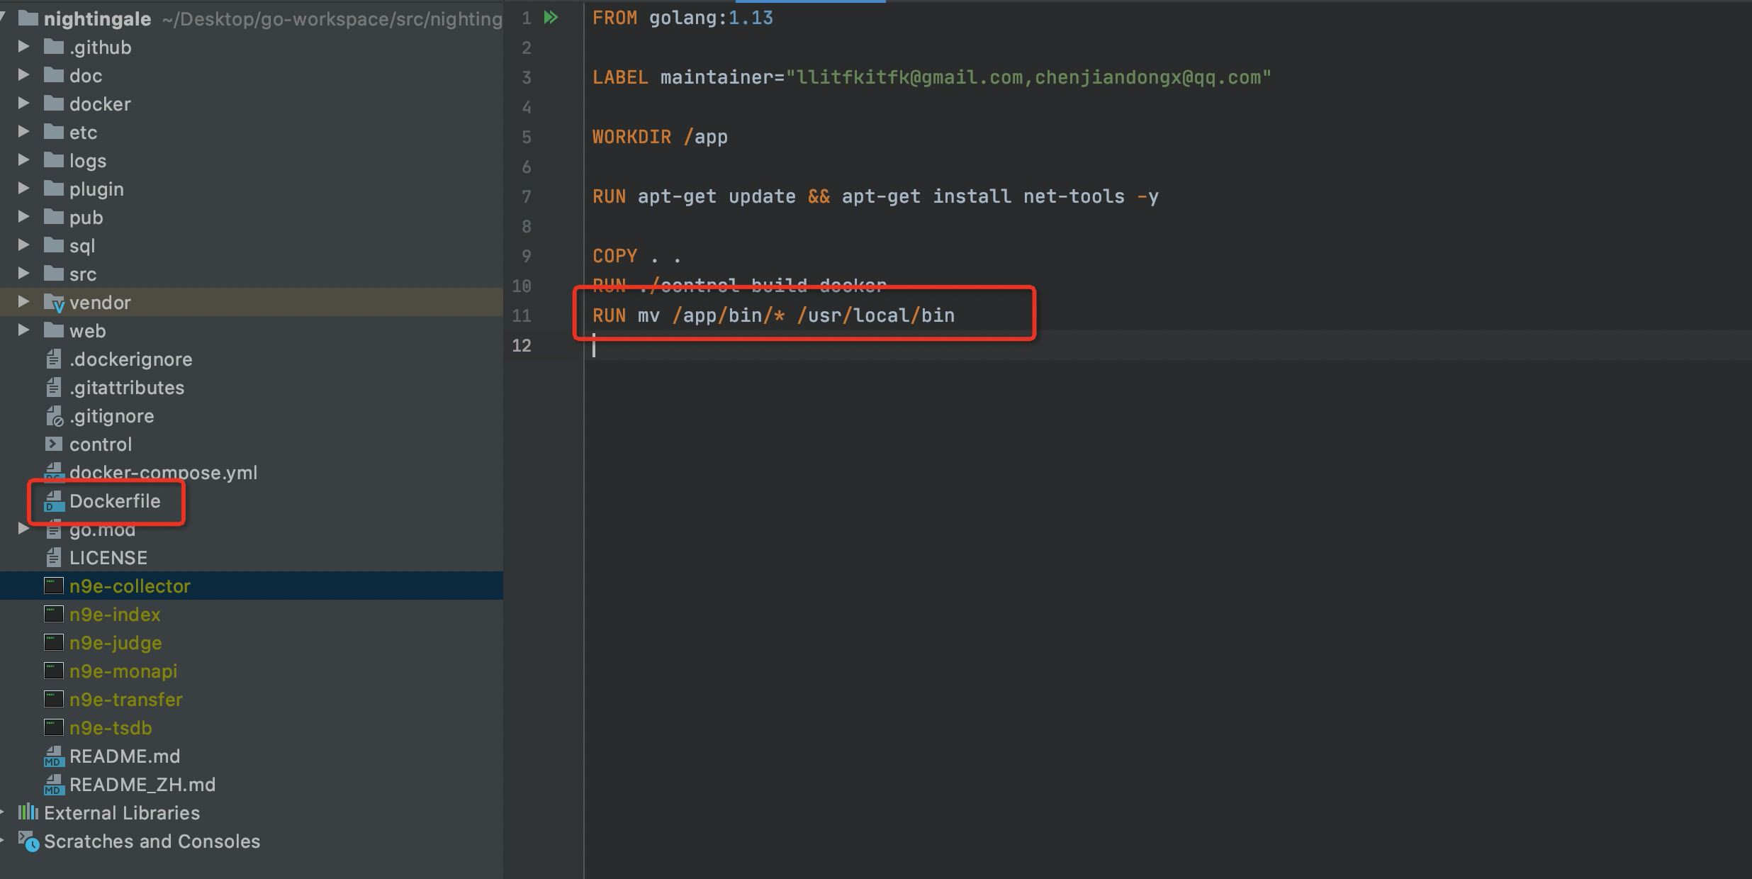Expand the src directory

(x=23, y=274)
